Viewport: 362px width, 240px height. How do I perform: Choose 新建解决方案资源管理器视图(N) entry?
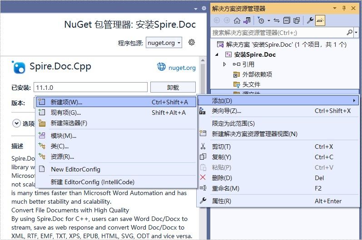click(278, 134)
